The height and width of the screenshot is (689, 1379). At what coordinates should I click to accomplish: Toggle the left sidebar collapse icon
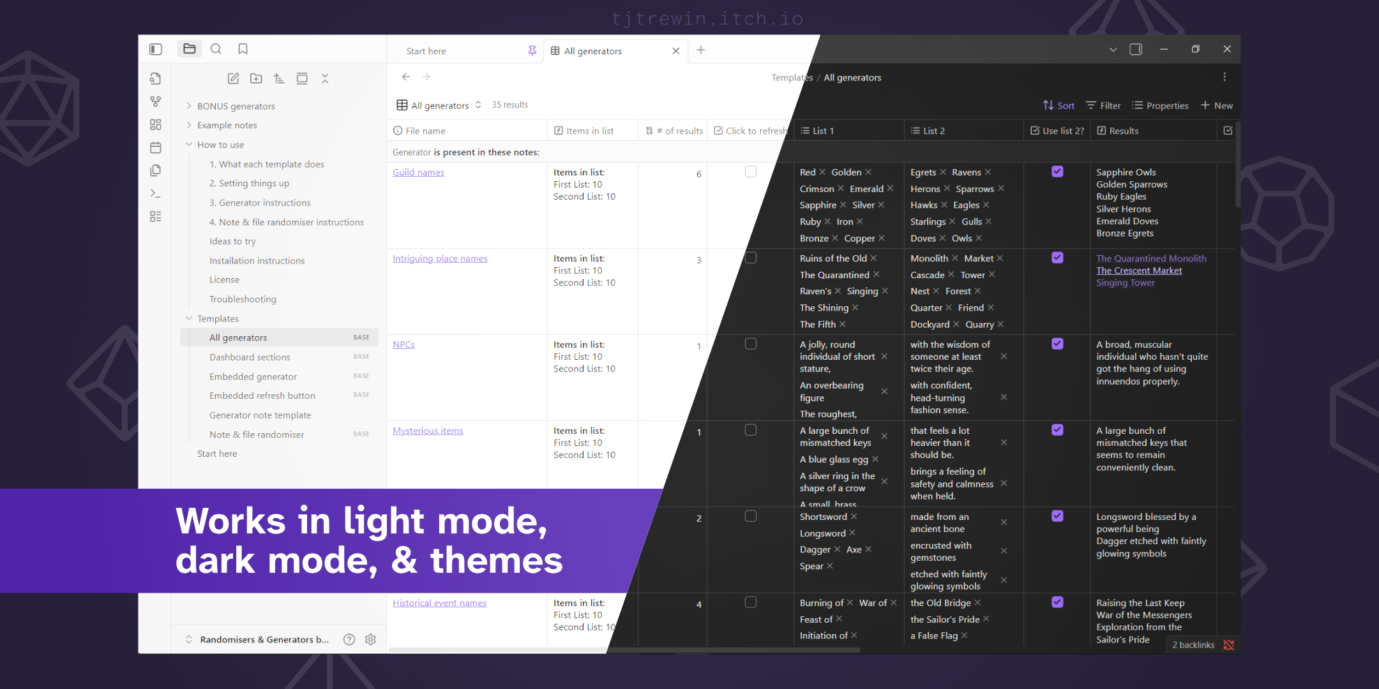tap(155, 49)
